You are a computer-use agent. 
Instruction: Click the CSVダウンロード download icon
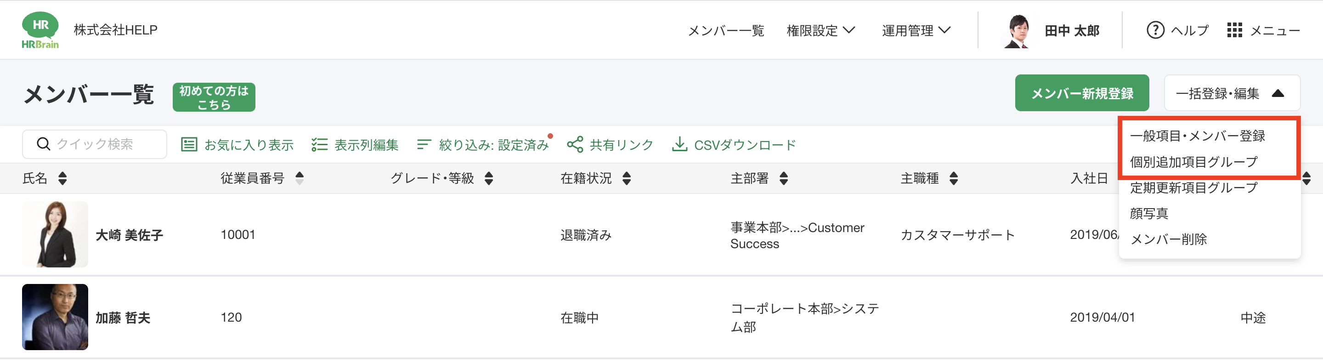(x=679, y=144)
